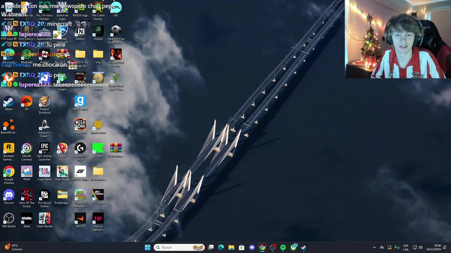Image resolution: width=451 pixels, height=253 pixels.
Task: Open the SimulLadron desktop icon
Action: 98,127
